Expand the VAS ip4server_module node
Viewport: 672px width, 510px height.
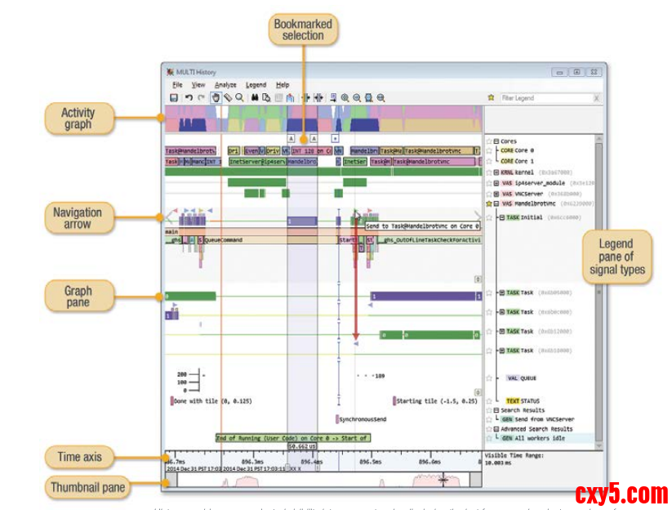point(496,183)
